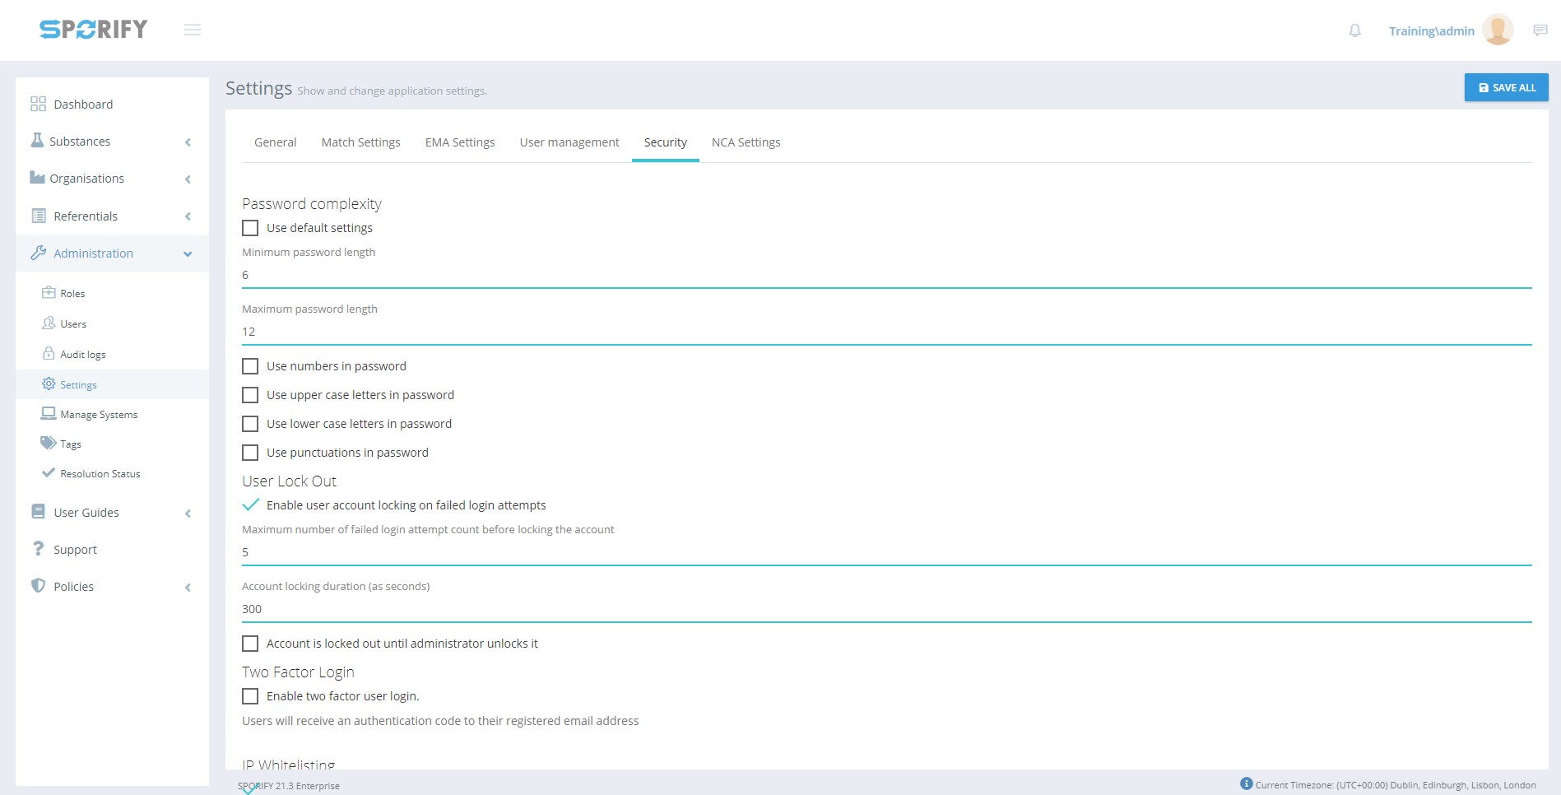
Task: Click the admin user avatar
Action: [x=1497, y=30]
